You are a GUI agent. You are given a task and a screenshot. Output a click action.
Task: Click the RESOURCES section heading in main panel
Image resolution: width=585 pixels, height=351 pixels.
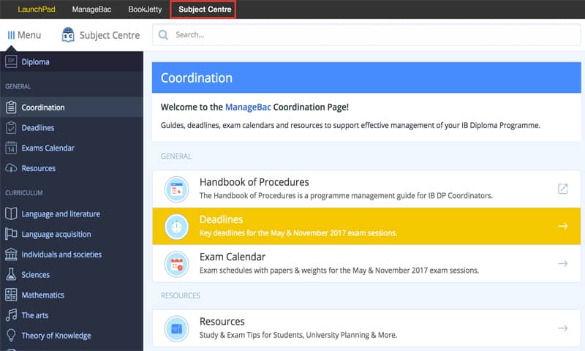pyautogui.click(x=181, y=295)
